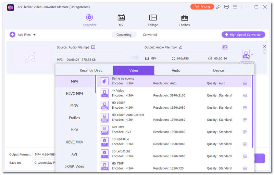
Task: Open settings gear for 3D Red-Blue
Action: pos(245,144)
